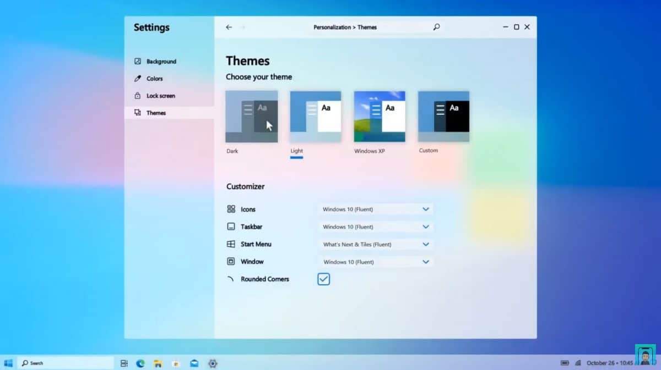
Task: Toggle the Rounded Corners checkbox
Action: [323, 279]
